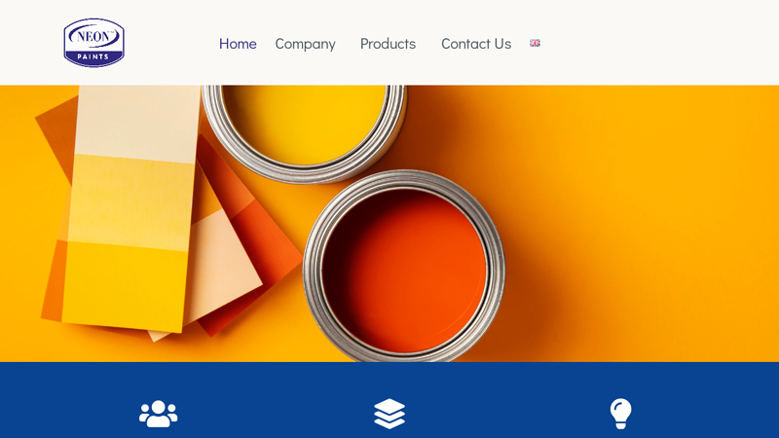Image resolution: width=779 pixels, height=438 pixels.
Task: Expand the Products menu
Action: [388, 44]
